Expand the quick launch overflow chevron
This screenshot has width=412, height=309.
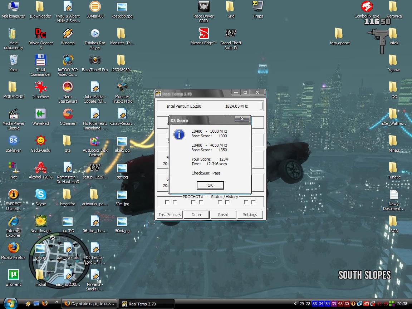56,302
